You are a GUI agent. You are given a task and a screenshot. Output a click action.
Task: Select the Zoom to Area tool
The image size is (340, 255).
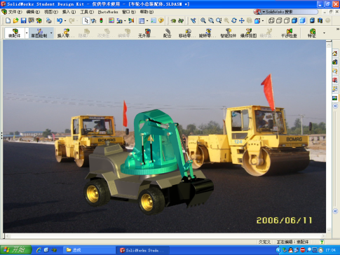tap(211, 21)
